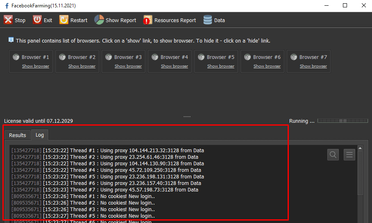Click the Running progress bar
The image size is (372, 223).
(343, 121)
